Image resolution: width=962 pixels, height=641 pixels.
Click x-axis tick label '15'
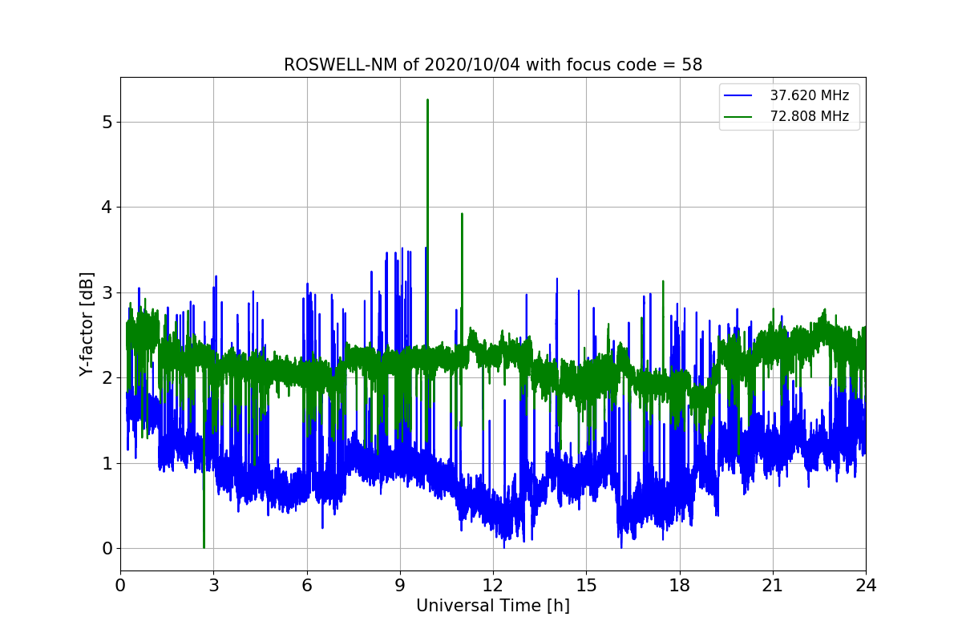[x=586, y=585]
